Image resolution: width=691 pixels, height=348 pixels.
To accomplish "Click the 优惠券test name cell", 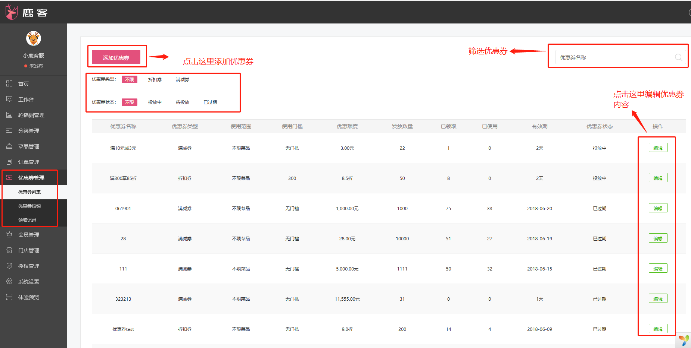I will pos(123,329).
